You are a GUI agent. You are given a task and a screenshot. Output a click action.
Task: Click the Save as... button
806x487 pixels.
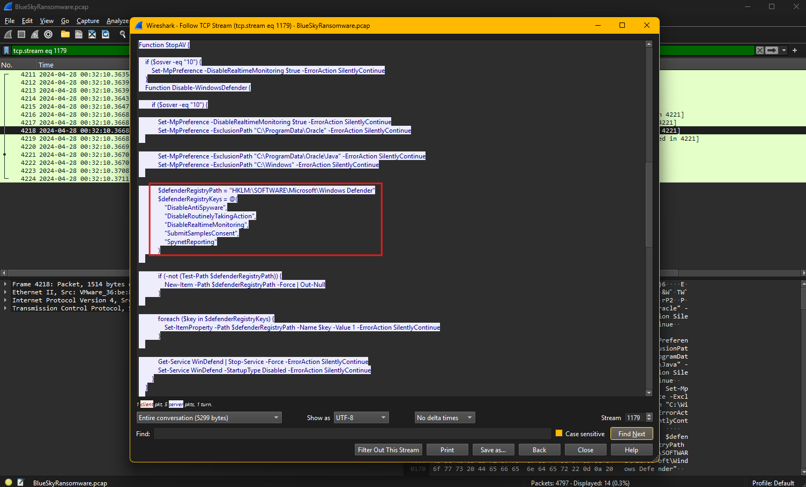(493, 450)
